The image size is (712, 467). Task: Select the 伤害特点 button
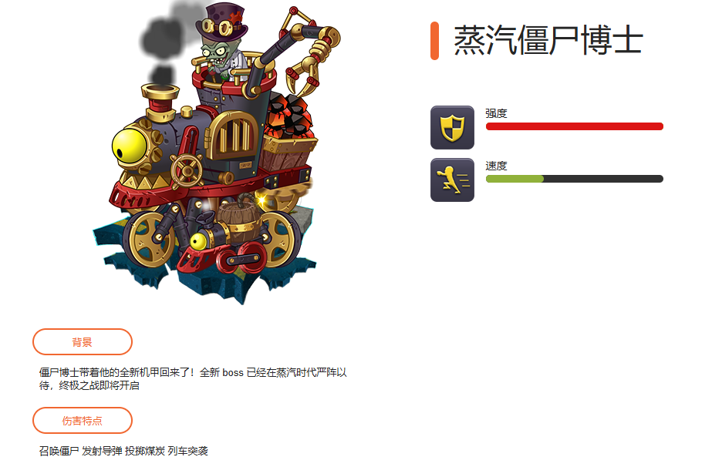coord(83,420)
